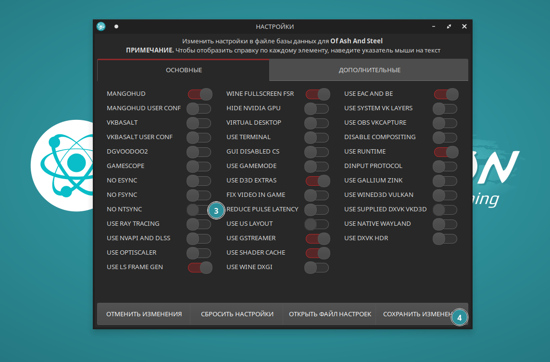This screenshot has height=362, width=550.
Task: Click ОТКРЫТЬ ФАЙЛ НАСТРОЕК button
Action: coord(329,314)
